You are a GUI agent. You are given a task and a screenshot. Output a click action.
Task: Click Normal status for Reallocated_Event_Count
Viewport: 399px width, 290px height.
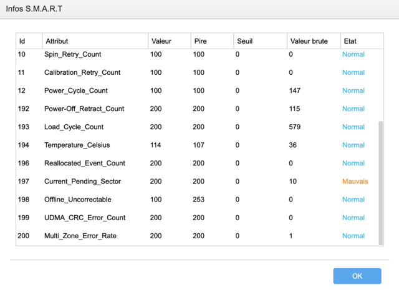click(353, 163)
